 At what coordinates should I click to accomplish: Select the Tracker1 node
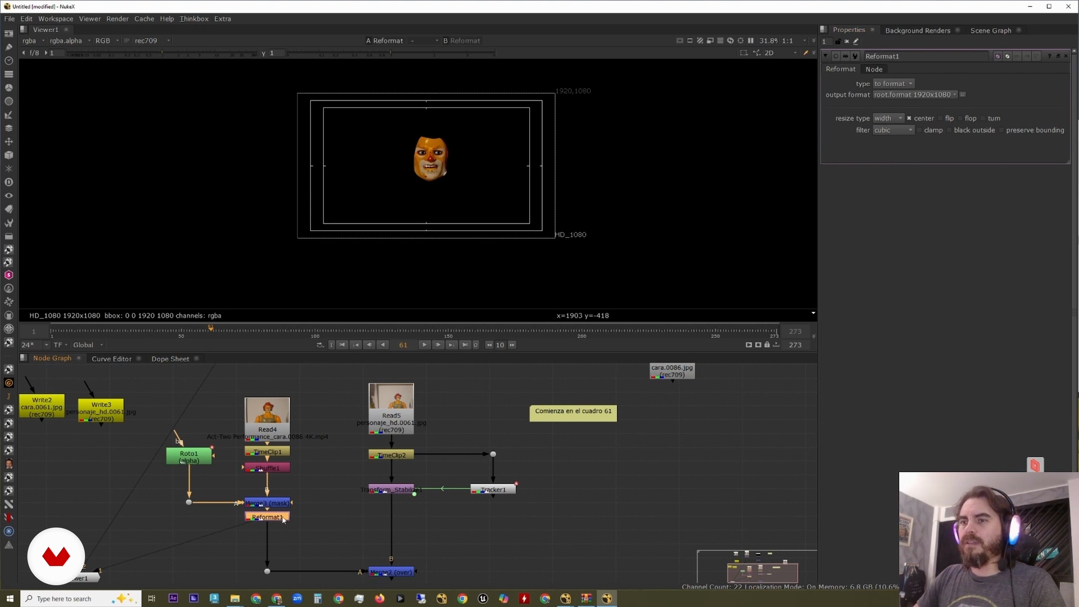click(x=493, y=490)
